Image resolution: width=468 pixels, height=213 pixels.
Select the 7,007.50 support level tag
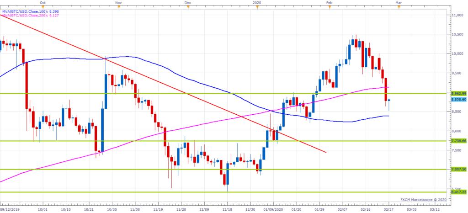(x=458, y=170)
